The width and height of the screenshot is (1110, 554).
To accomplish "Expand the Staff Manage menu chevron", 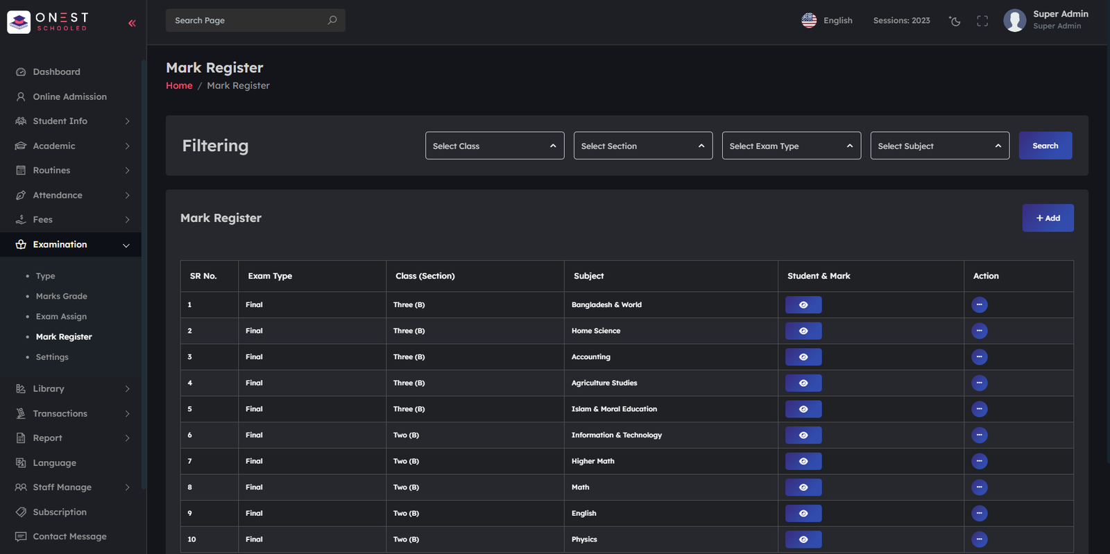I will 127,487.
